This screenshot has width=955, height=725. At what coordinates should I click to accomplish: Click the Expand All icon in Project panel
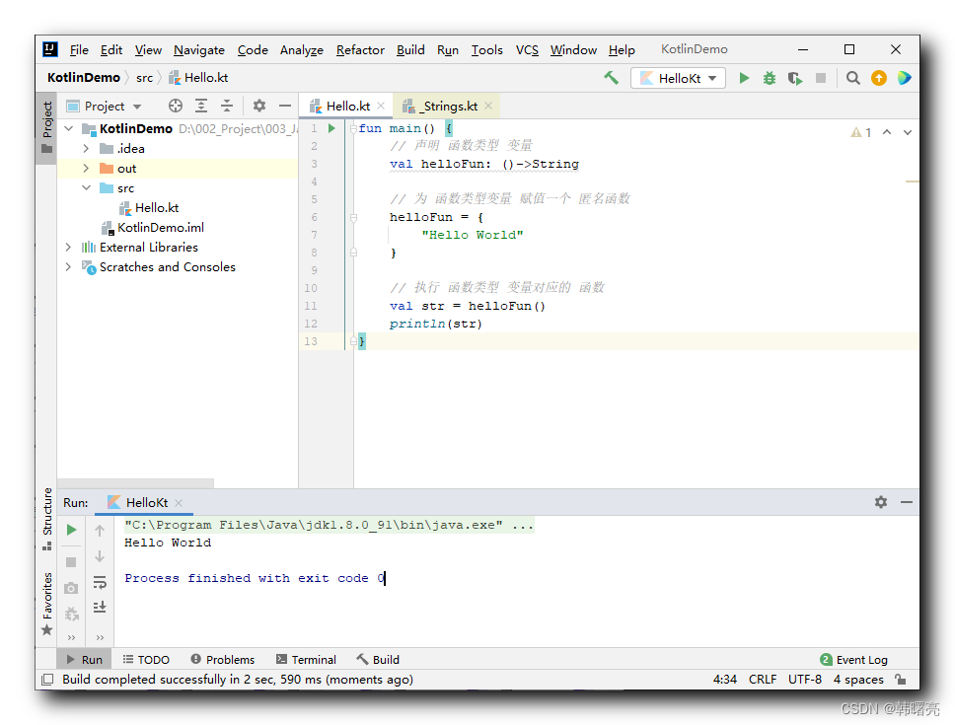tap(201, 106)
